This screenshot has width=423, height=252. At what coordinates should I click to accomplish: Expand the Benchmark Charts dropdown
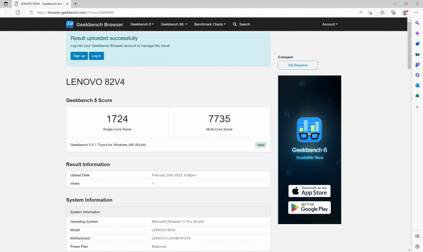click(210, 24)
